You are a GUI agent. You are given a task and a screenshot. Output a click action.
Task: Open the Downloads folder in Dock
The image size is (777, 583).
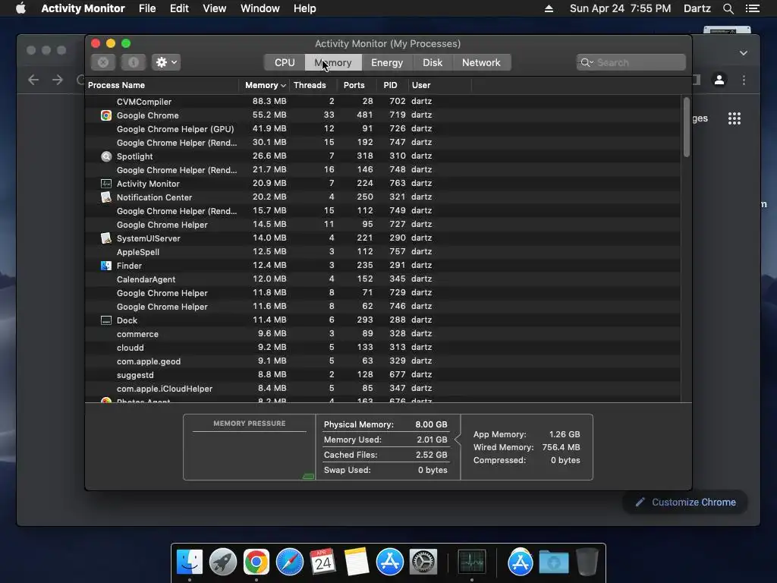pos(553,562)
